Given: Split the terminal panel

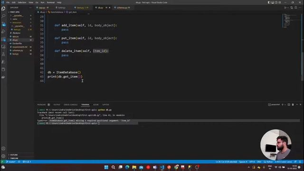Looking at the screenshot, I should click(289, 104).
